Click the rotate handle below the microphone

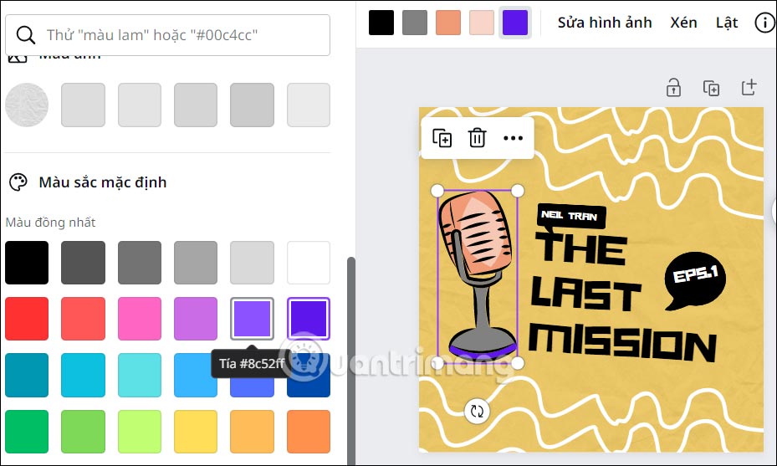[477, 411]
